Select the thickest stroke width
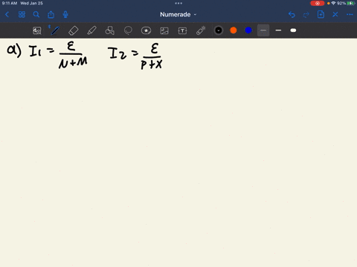357x267 pixels. point(293,30)
